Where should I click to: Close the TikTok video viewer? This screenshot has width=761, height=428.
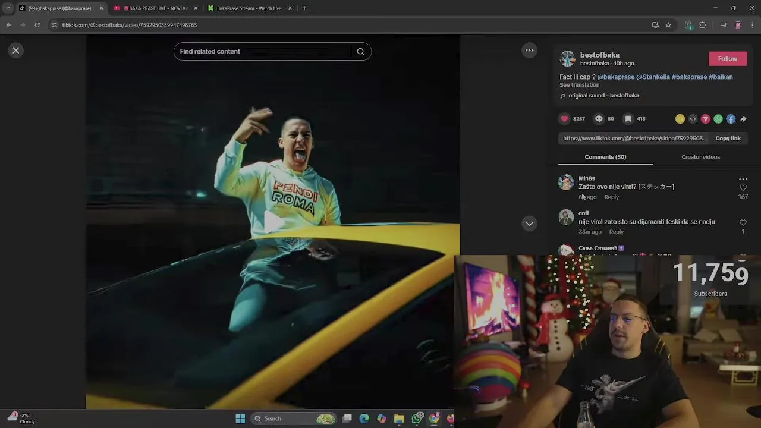(16, 51)
